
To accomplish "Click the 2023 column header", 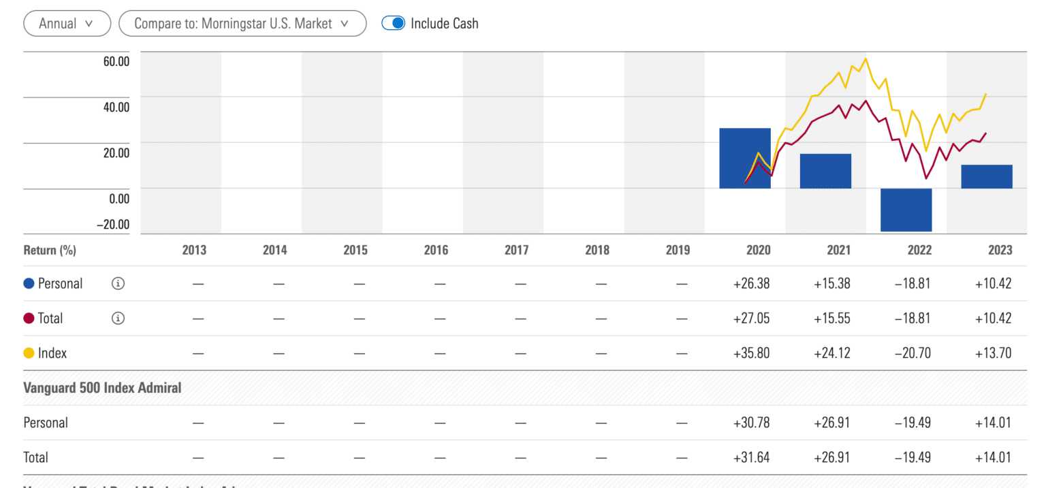I will [x=1000, y=250].
